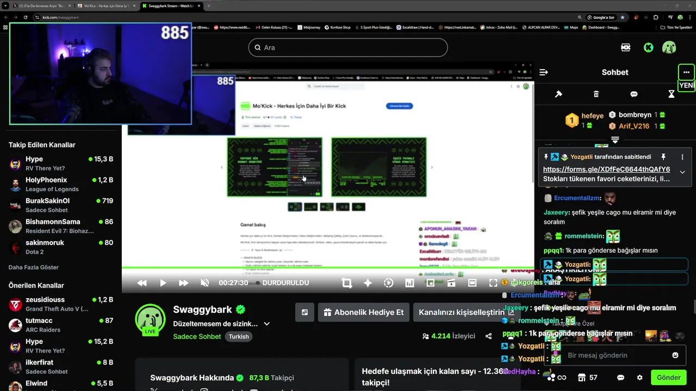Image resolution: width=696 pixels, height=391 pixels.
Task: Open BishamonnSama channel in sidebar
Action: pyautogui.click(x=61, y=226)
